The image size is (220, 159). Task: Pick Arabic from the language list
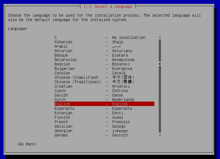[x=104, y=46]
